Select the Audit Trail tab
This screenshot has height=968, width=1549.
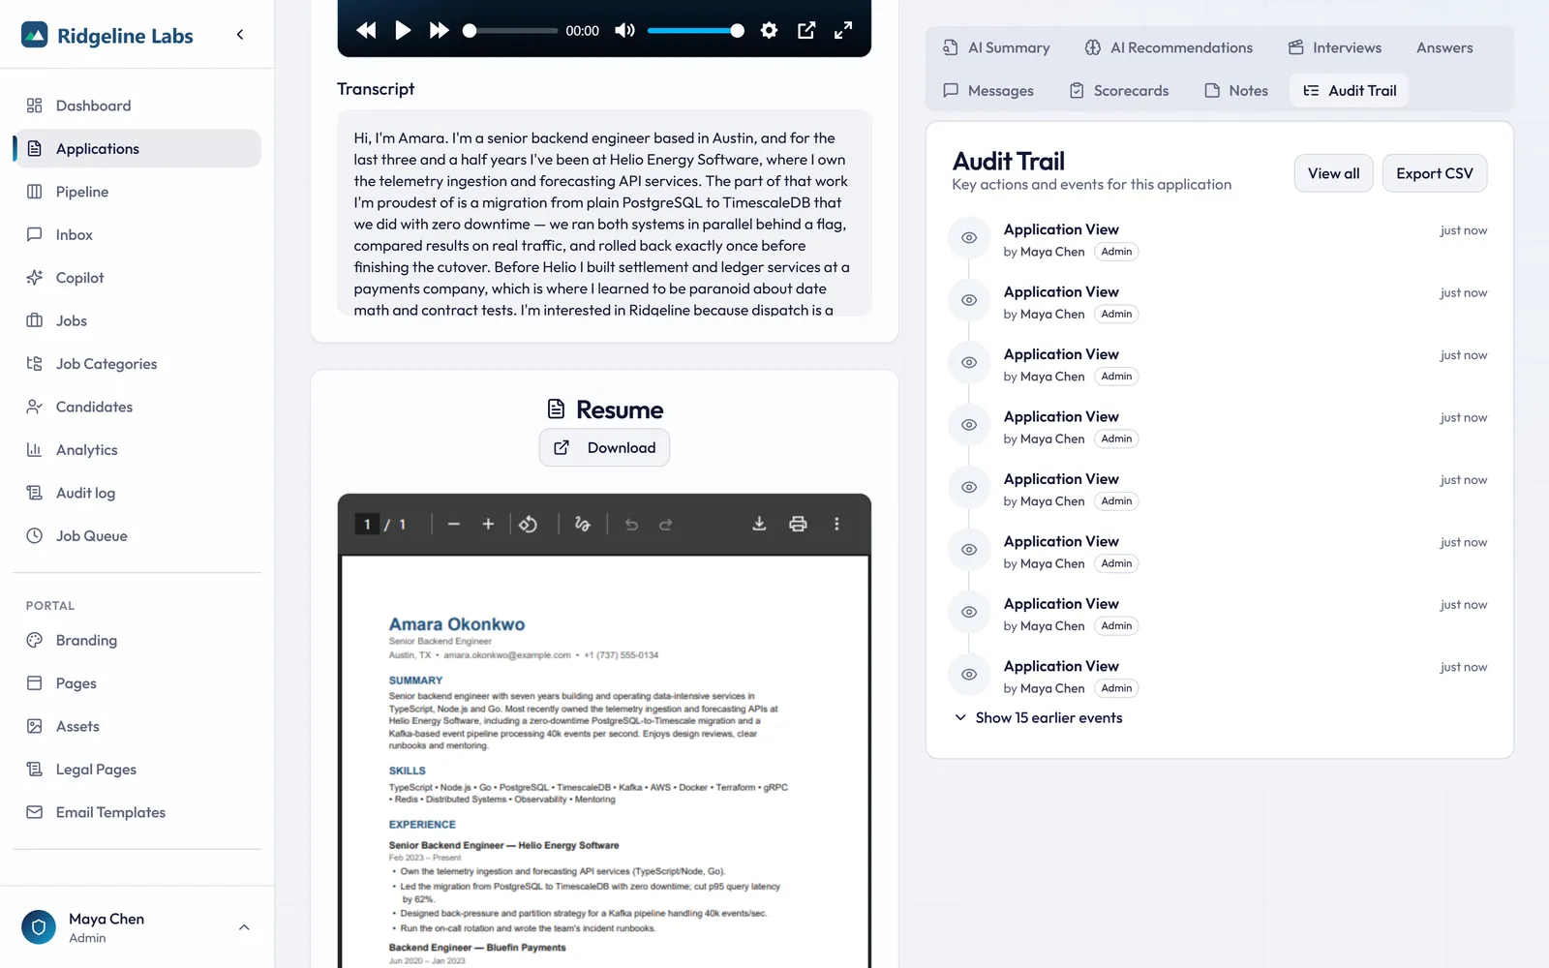click(x=1350, y=90)
